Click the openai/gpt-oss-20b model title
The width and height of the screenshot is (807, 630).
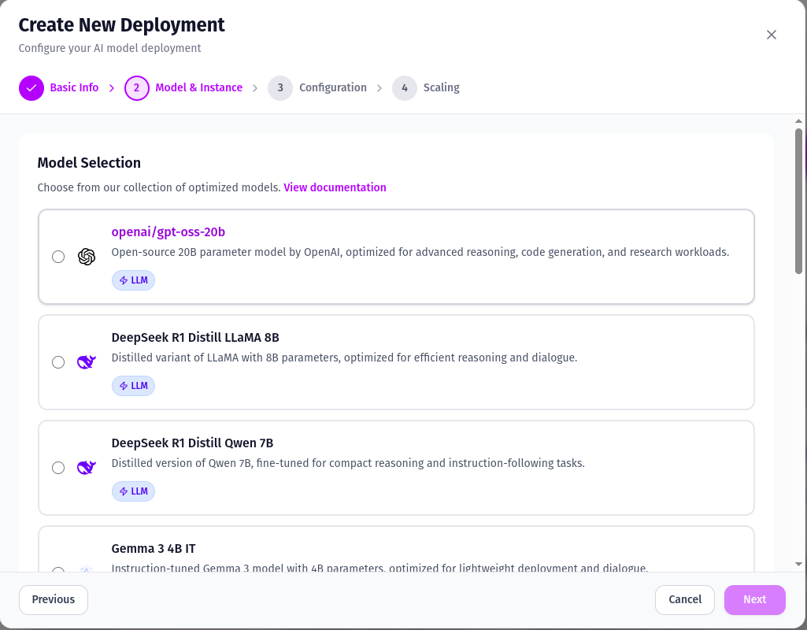point(168,232)
